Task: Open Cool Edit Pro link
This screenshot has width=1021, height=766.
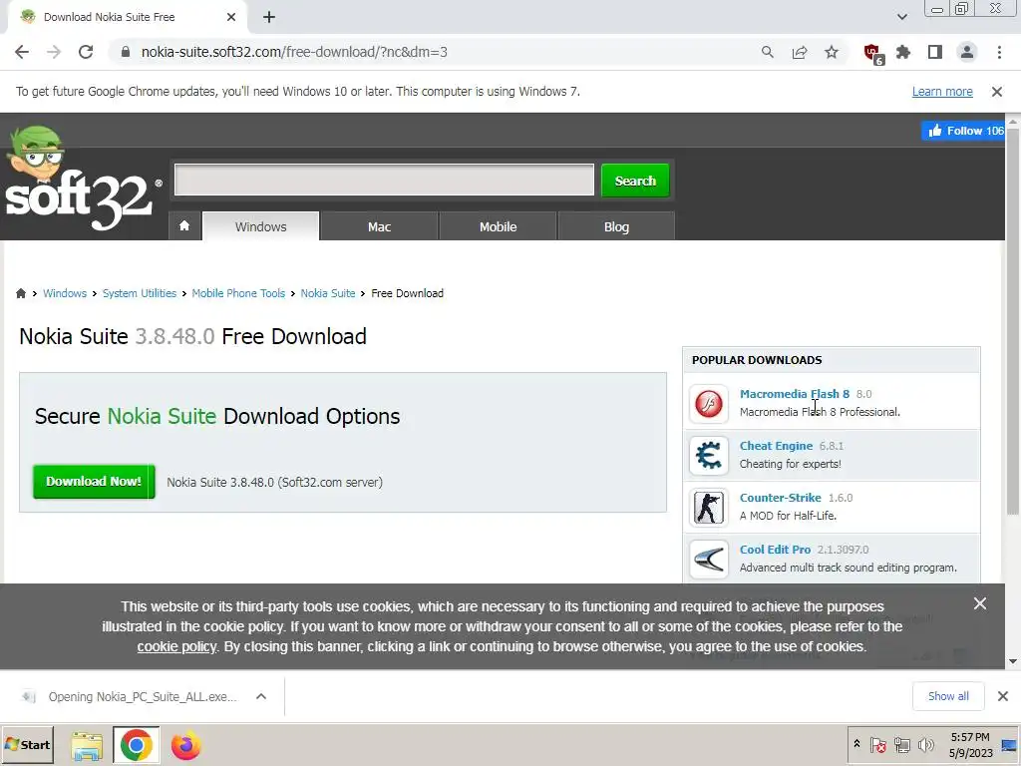Action: pyautogui.click(x=775, y=550)
